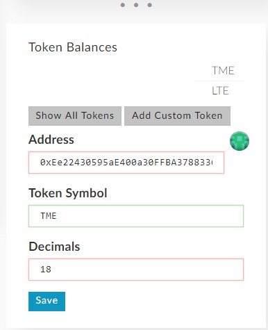This screenshot has width=268, height=330.
Task: Place cursor after TME symbol text
Action: point(57,216)
